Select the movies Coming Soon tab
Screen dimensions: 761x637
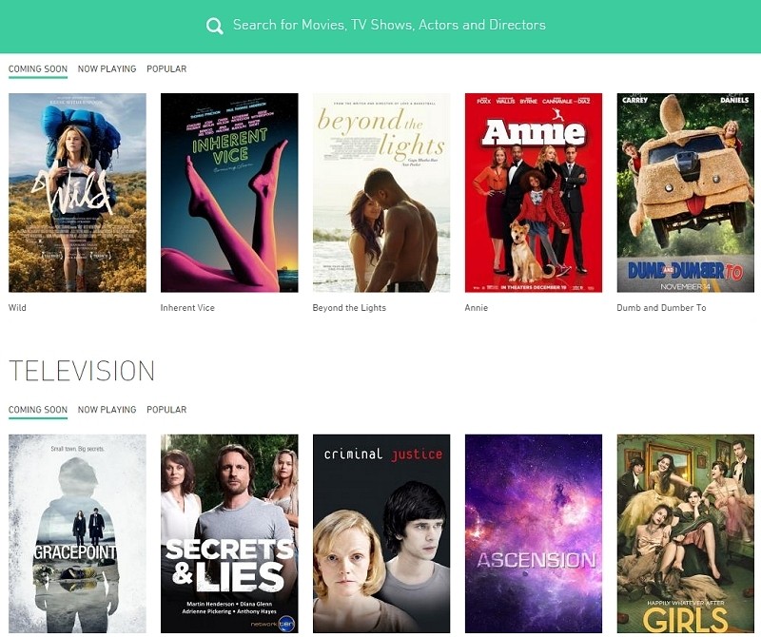[x=38, y=68]
